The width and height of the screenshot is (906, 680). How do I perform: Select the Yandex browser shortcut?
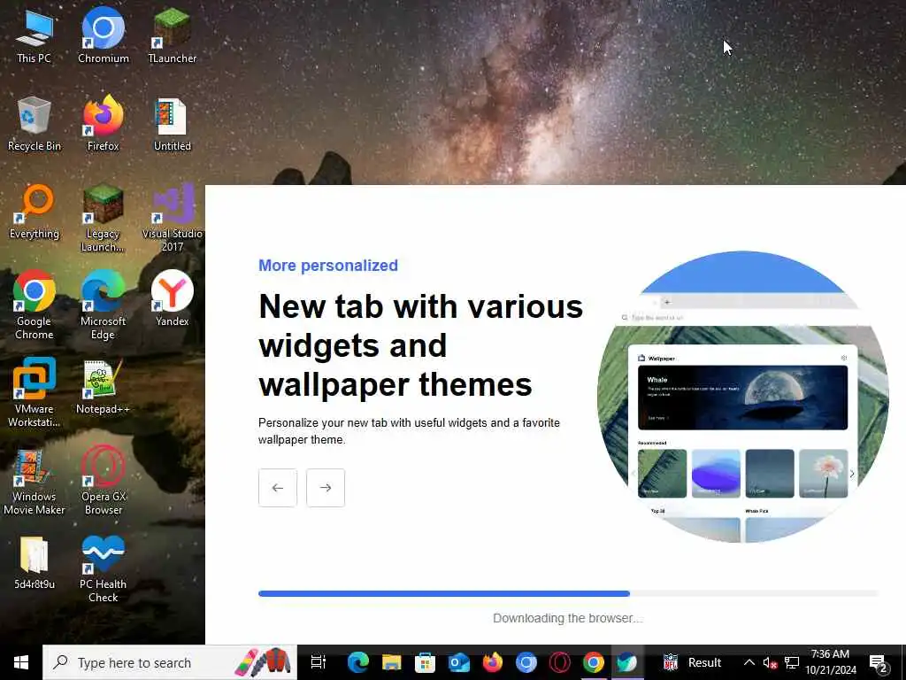click(x=173, y=298)
